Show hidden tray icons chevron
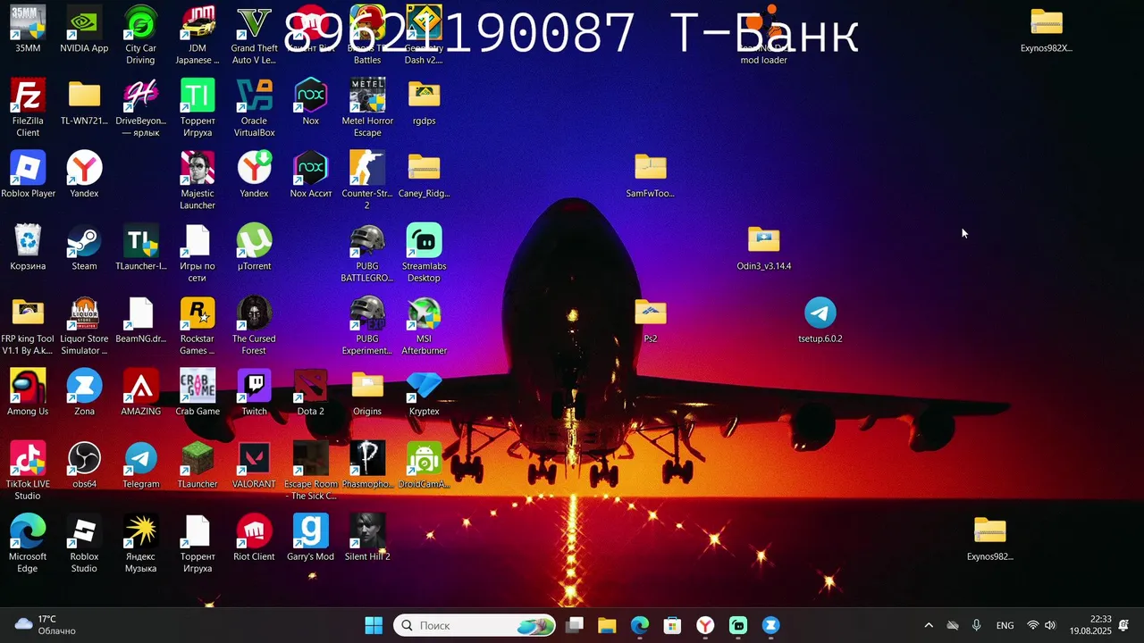1144x643 pixels. (928, 626)
